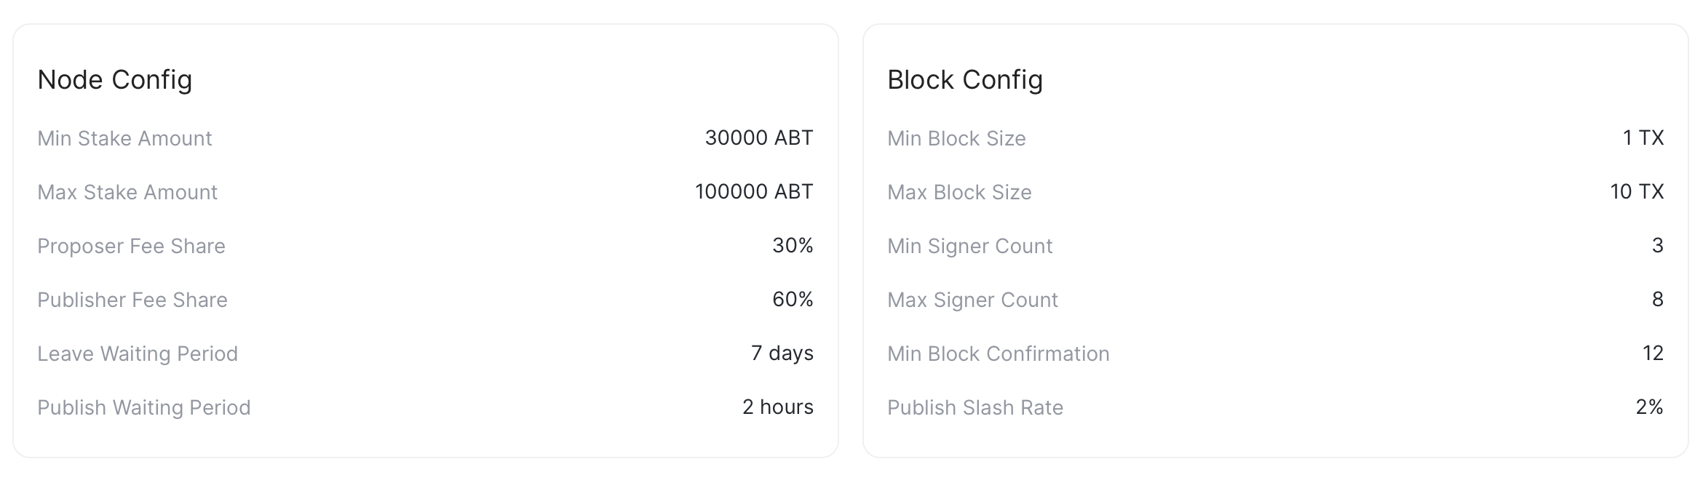Select the Min Stake Amount label
The image size is (1703, 483).
click(x=124, y=138)
